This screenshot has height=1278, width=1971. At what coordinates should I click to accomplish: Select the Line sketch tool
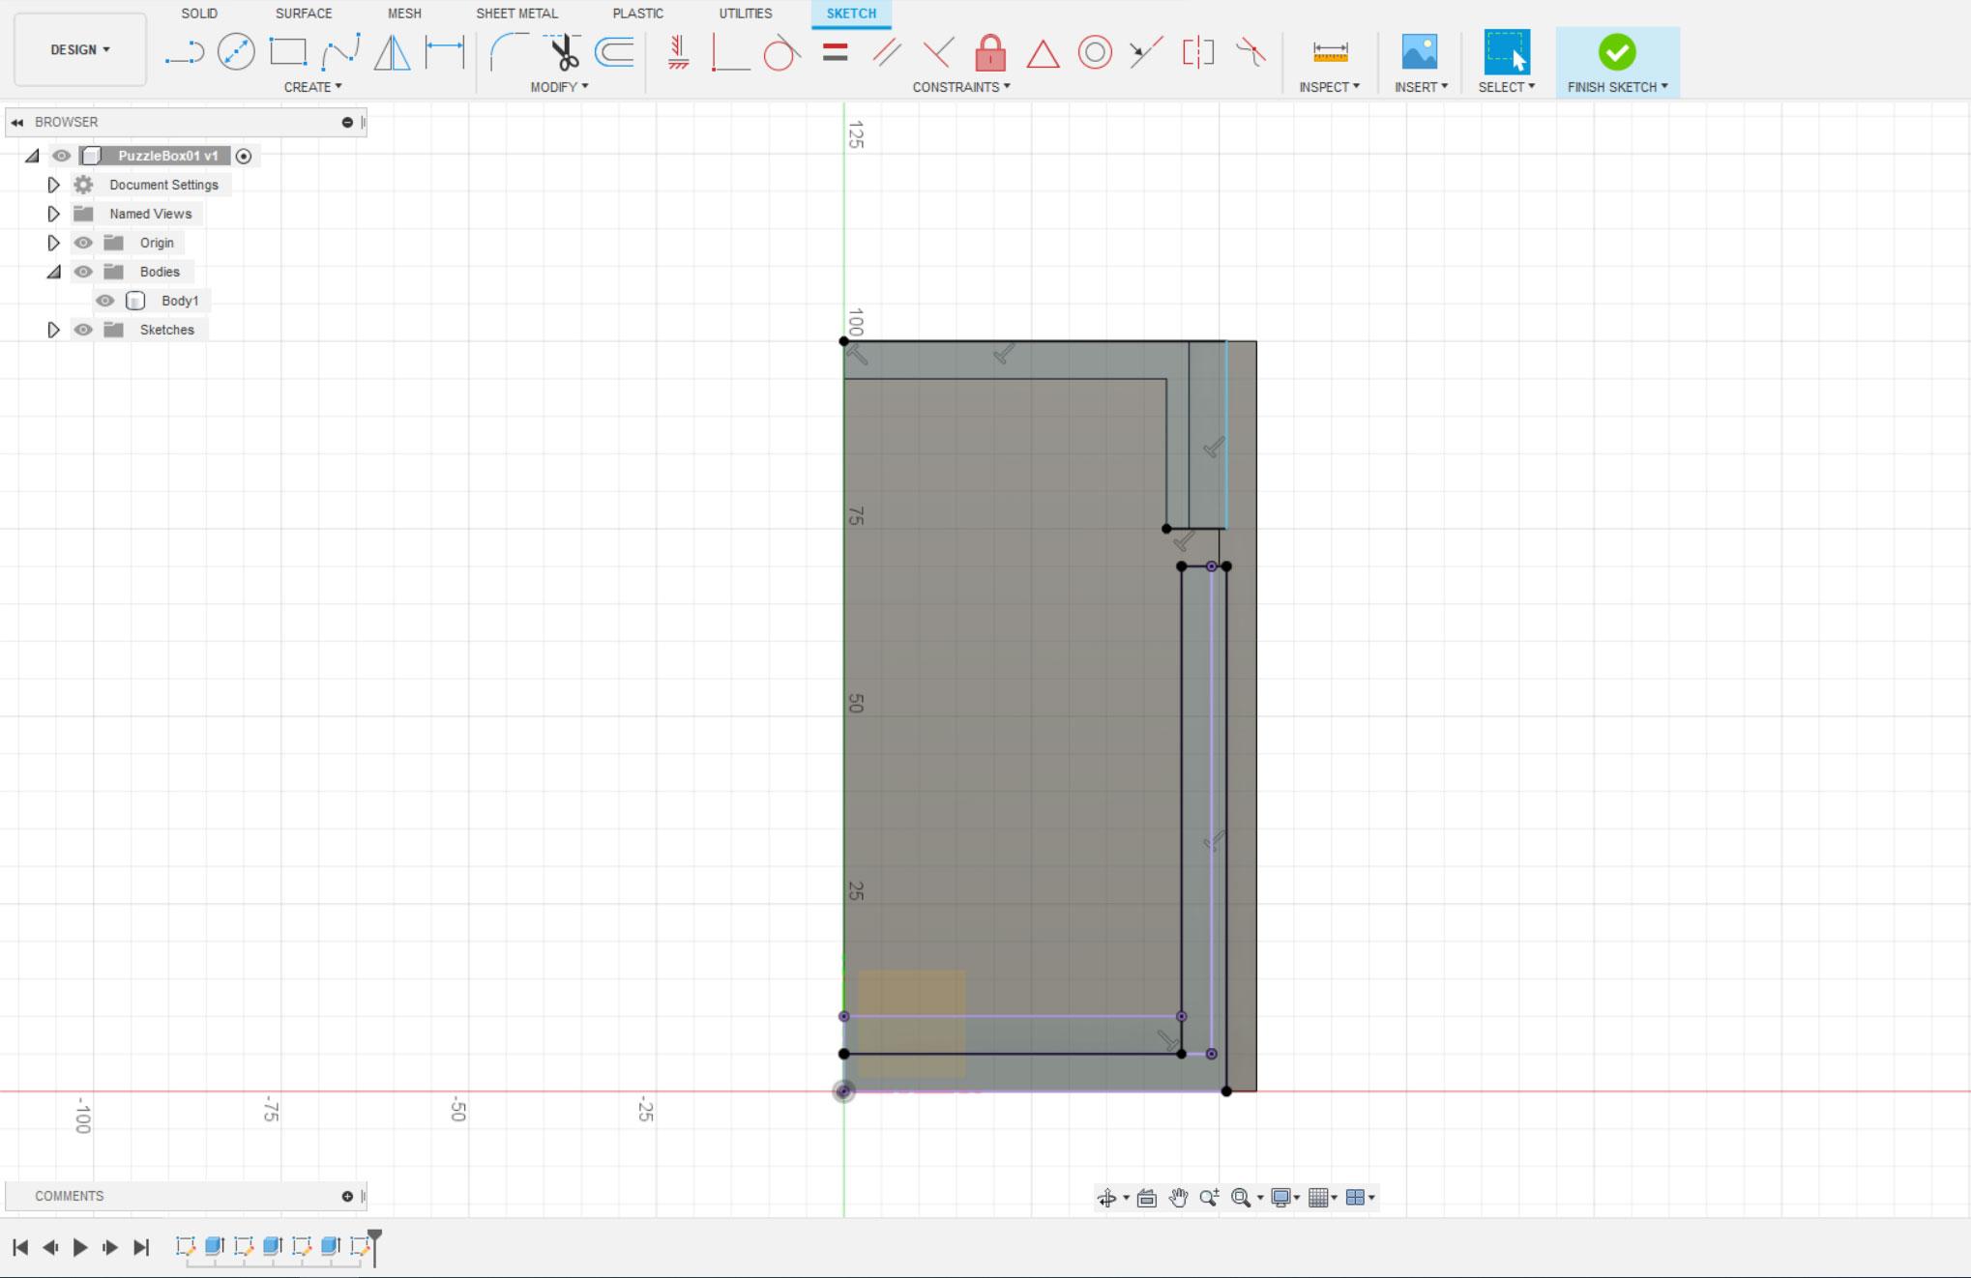(183, 51)
